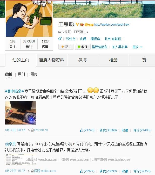Viewport: 155px width, 175px height.
Task: Click the orange verified V badge
Action: coord(77,24)
